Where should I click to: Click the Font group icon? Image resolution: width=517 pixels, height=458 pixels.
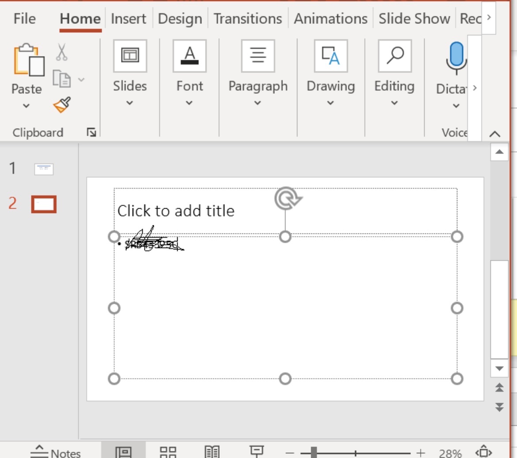(190, 55)
